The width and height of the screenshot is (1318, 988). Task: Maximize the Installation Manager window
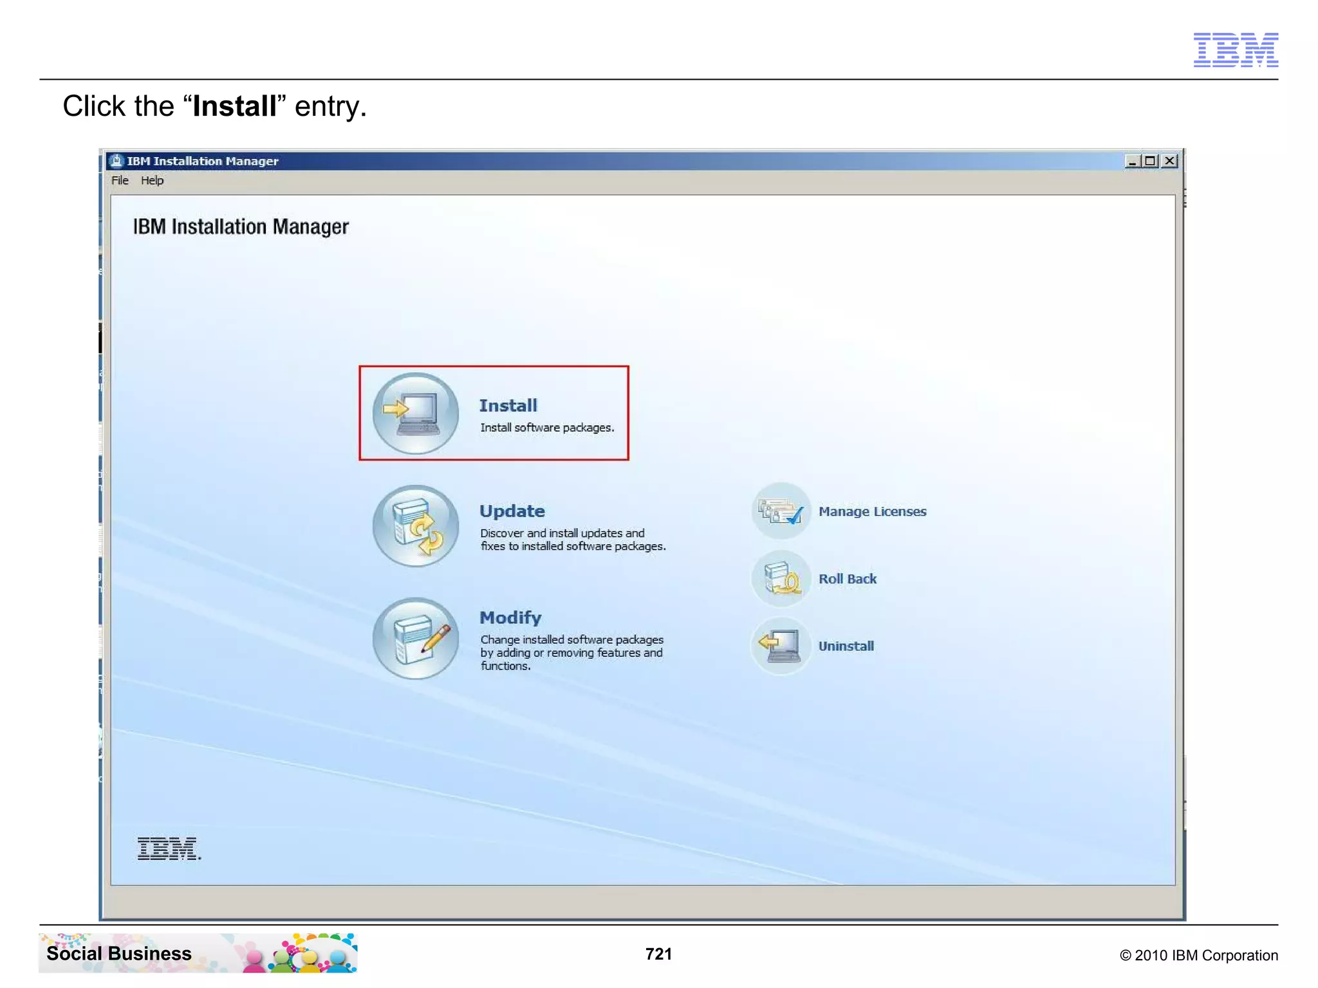pos(1151,161)
